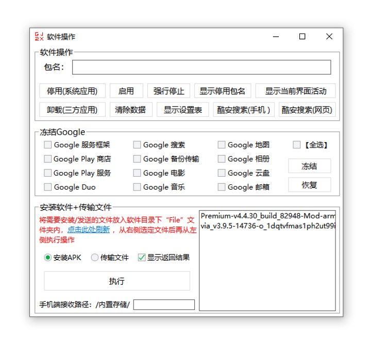Click the 启用 button
The height and width of the screenshot is (344, 371).
(x=126, y=91)
